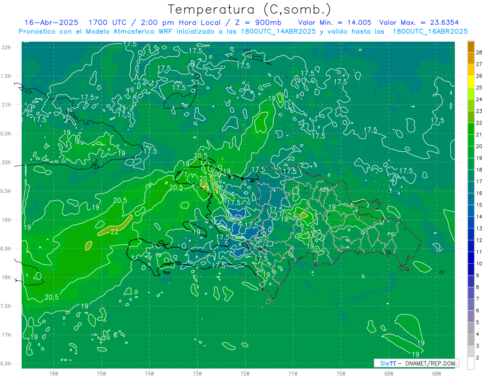Click the '75W' longitude axis label
490x379 pixels.
pyautogui.click(x=102, y=374)
